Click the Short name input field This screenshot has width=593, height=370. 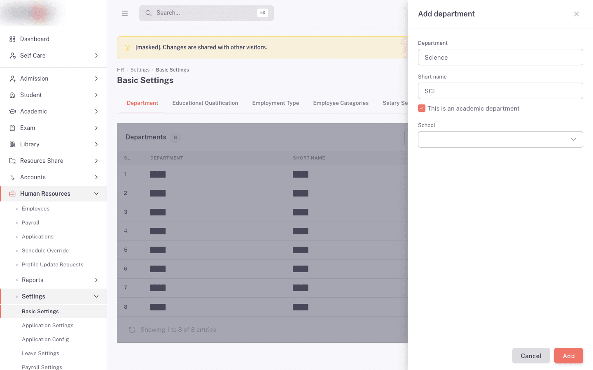click(500, 91)
